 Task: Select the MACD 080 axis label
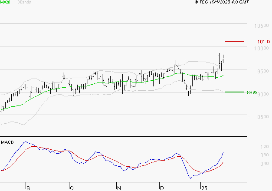[x=265, y=155]
